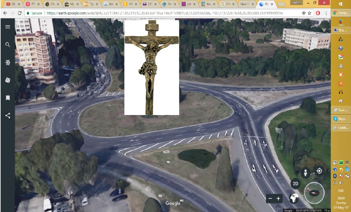This screenshot has height=212, width=351.
Task: Click the Untitled Paint taskbar button
Action: point(341,128)
